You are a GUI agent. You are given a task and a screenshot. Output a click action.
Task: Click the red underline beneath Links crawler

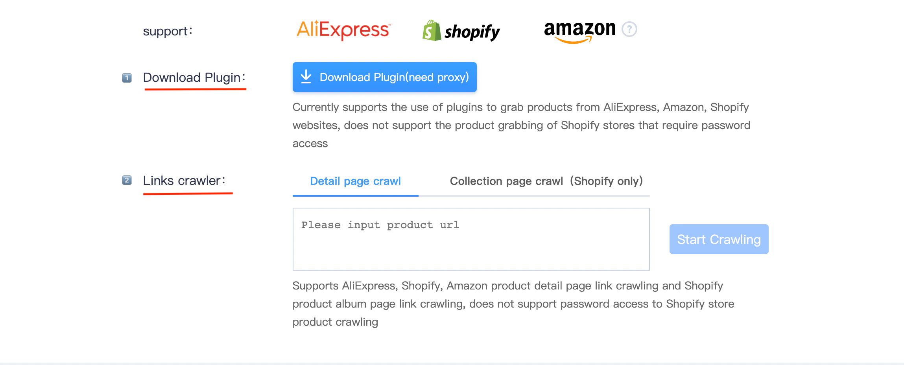[188, 193]
